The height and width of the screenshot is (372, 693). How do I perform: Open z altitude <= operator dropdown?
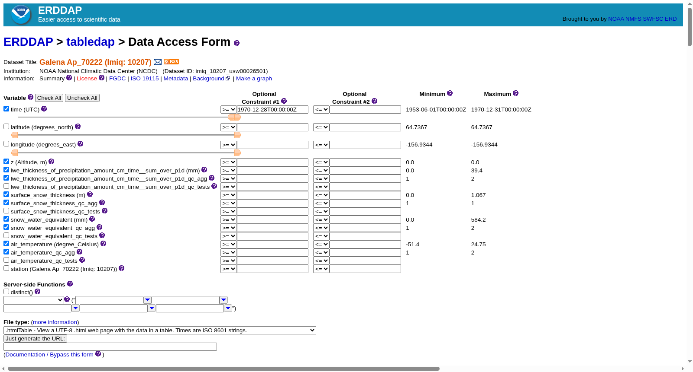point(321,162)
